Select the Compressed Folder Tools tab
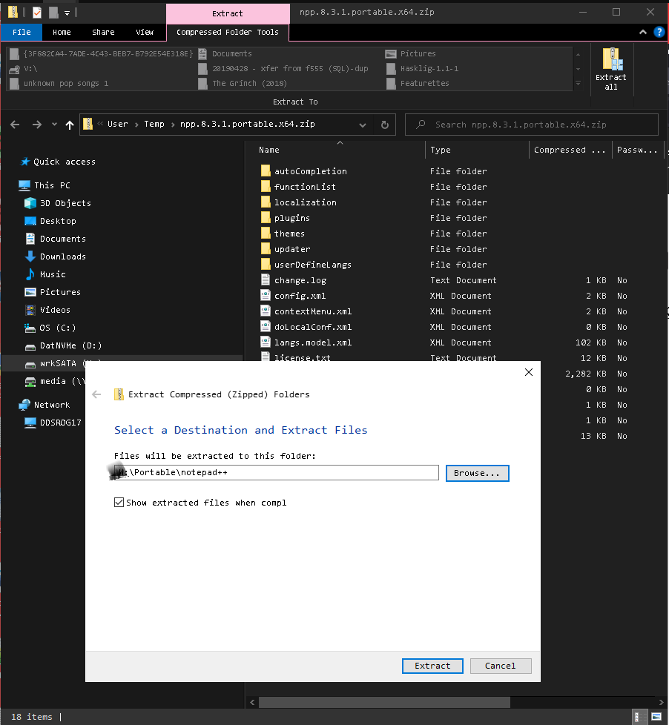Viewport: 669px width, 725px height. pos(227,32)
